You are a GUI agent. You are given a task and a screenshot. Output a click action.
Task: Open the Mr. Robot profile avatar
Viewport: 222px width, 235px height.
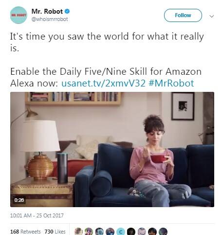tap(18, 15)
